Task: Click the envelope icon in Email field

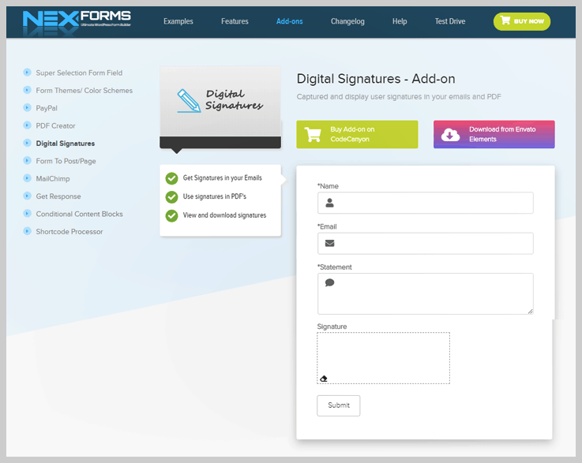Action: [x=329, y=243]
